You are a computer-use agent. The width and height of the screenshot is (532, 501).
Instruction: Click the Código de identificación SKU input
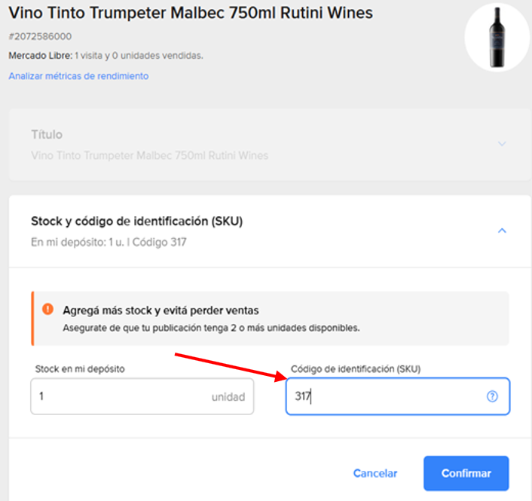[398, 396]
